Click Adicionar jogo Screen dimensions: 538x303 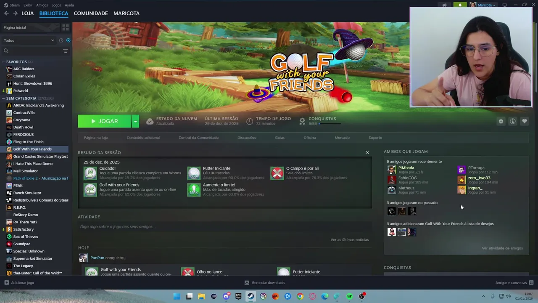tap(19, 283)
